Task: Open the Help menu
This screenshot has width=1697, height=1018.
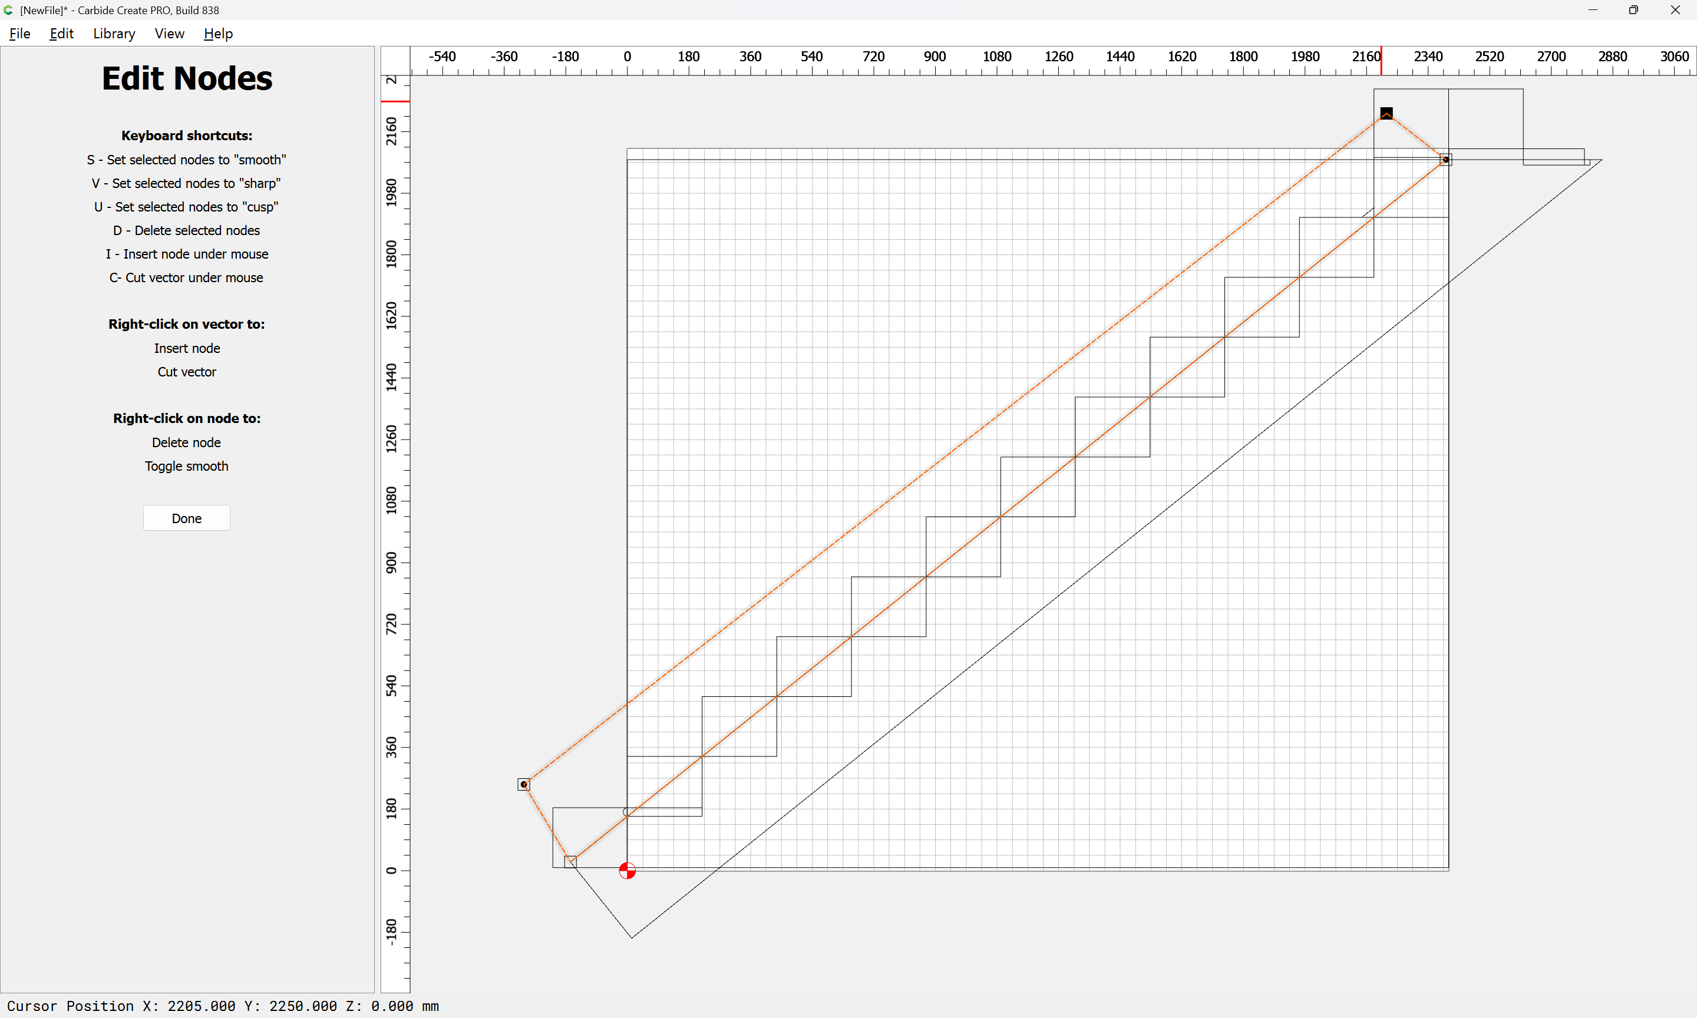Action: coord(218,34)
